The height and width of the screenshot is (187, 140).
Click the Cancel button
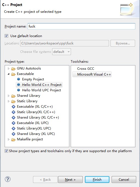(124, 179)
